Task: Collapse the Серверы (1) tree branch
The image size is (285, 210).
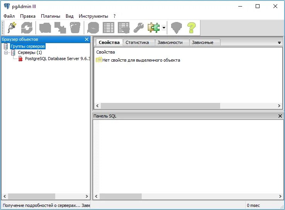Action: point(6,52)
